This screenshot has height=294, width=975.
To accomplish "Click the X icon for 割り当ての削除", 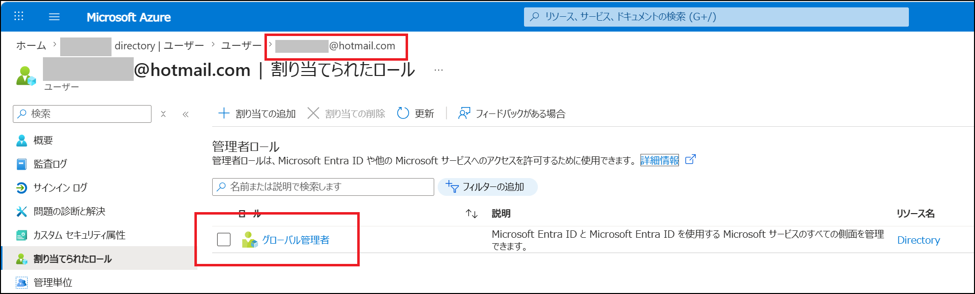I will tap(313, 113).
